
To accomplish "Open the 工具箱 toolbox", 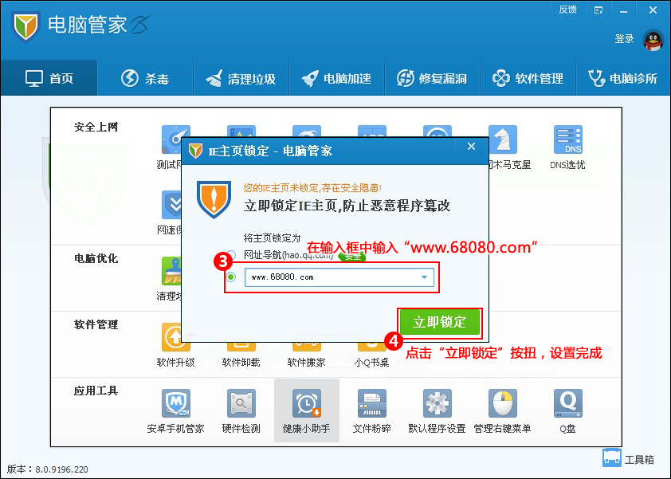I will pyautogui.click(x=628, y=459).
